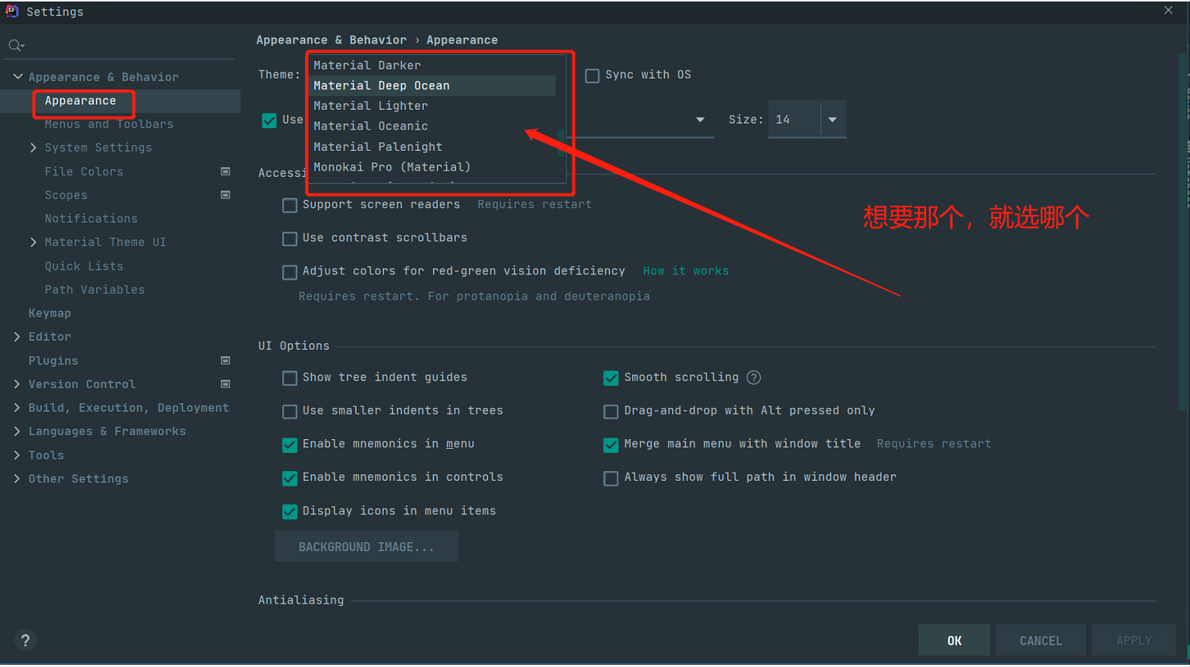Select Material Lighter theme

coord(432,106)
